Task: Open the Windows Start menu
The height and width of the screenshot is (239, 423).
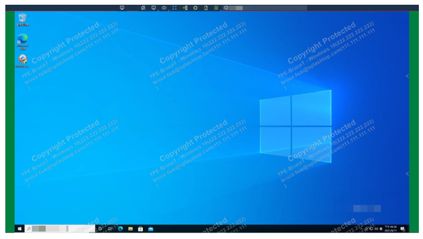Action: point(19,229)
